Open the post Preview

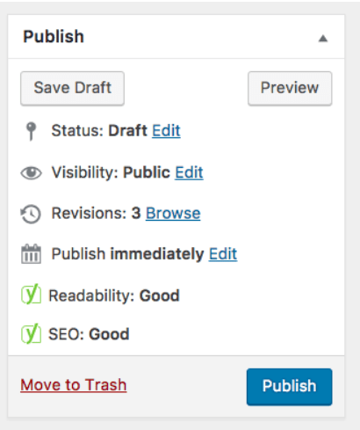click(290, 88)
